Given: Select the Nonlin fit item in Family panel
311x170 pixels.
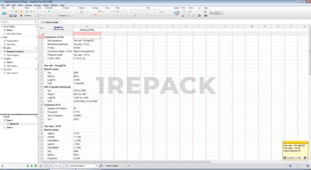Looking at the screenshot, I should point(14,124).
